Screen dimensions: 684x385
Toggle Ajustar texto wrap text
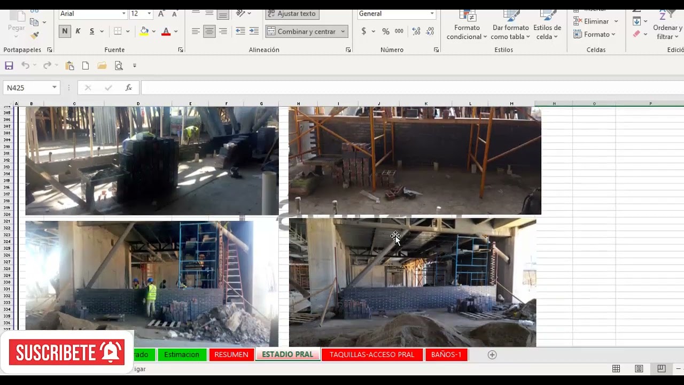tap(292, 13)
